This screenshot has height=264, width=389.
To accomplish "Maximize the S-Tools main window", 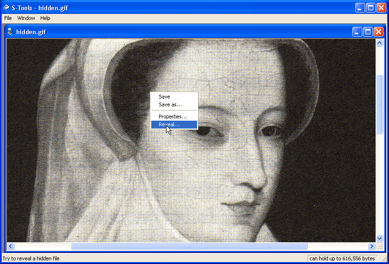I will 370,8.
